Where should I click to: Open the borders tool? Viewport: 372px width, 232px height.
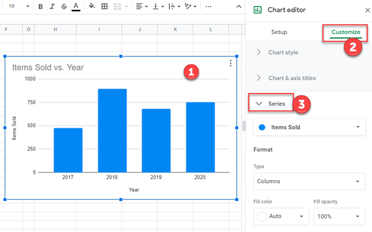(104, 7)
